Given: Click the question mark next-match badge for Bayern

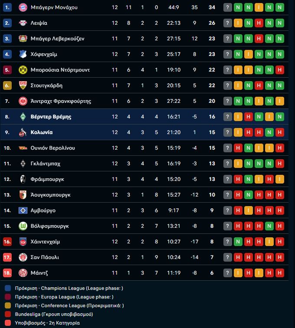Looking at the screenshot, I should pos(228,7).
